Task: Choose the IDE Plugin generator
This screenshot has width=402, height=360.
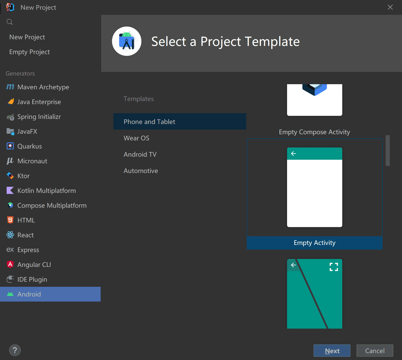Action: pos(50,279)
